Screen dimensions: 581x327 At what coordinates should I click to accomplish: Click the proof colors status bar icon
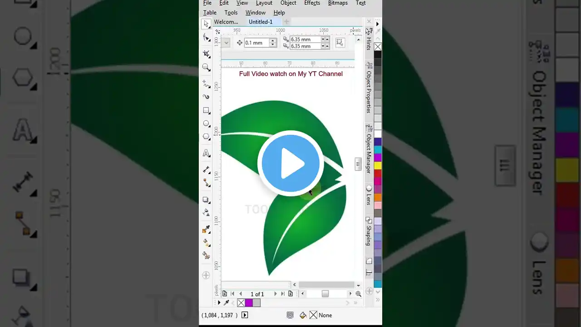click(x=290, y=315)
